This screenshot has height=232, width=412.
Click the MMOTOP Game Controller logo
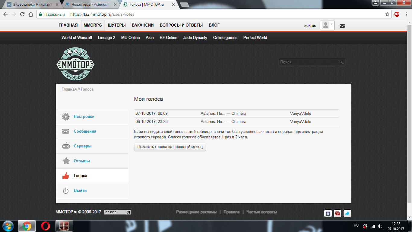tap(75, 64)
